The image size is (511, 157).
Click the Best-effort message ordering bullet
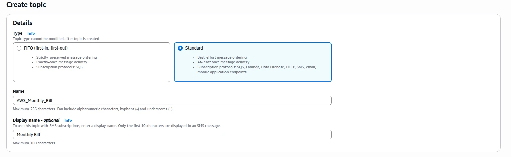pyautogui.click(x=222, y=57)
